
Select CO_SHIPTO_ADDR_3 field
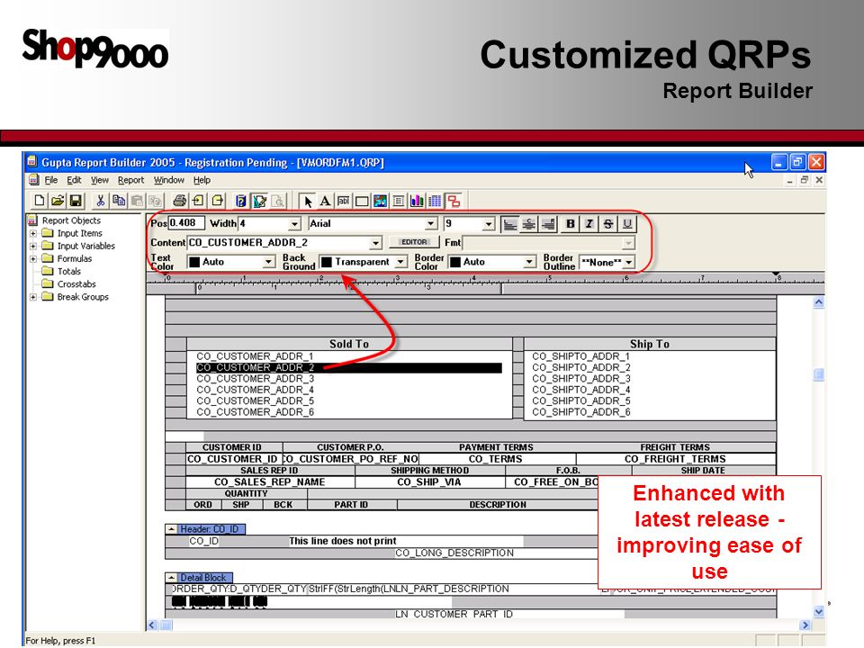point(580,379)
